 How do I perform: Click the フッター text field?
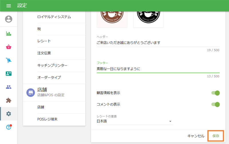(x=158, y=69)
